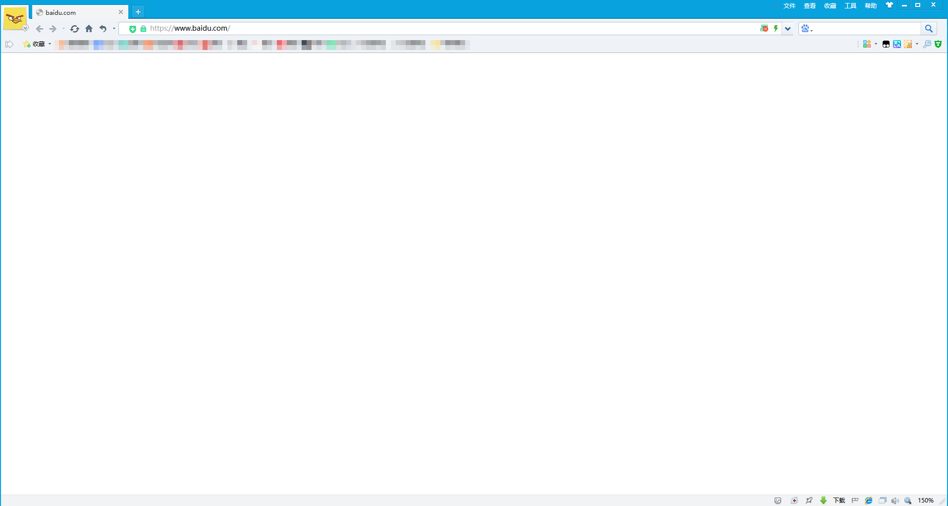Open the closed tabs history dropdown arrow
This screenshot has width=948, height=506.
tap(114, 29)
